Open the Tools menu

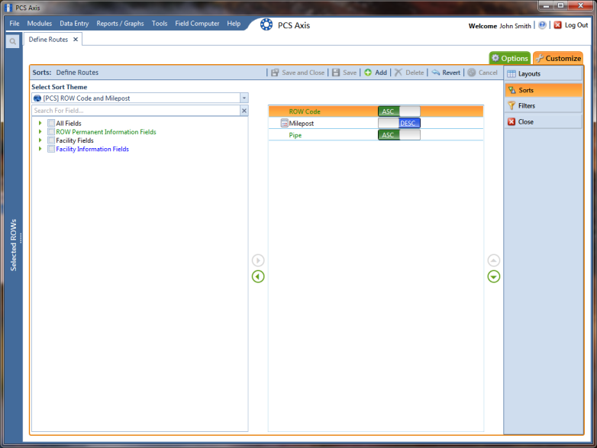coord(160,24)
